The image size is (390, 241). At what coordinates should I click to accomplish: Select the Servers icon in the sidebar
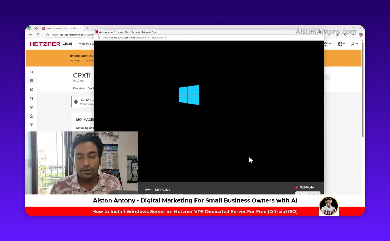pos(32,81)
